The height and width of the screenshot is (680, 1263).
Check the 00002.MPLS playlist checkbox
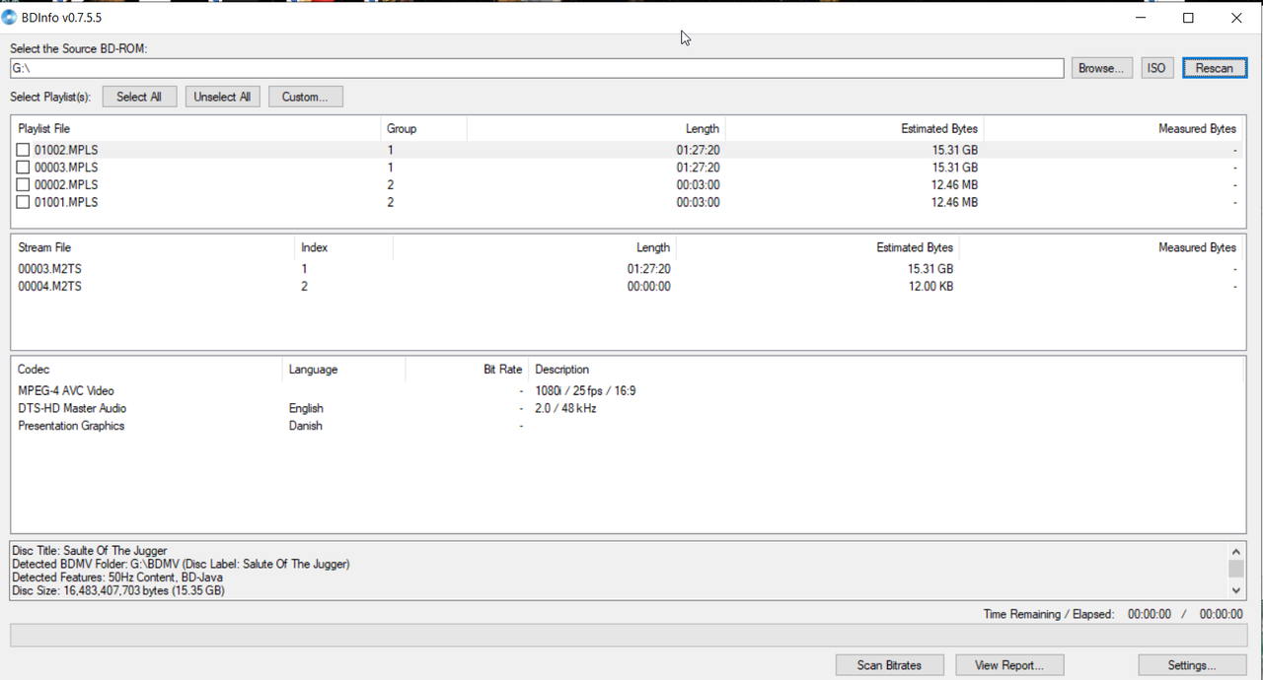pos(23,184)
